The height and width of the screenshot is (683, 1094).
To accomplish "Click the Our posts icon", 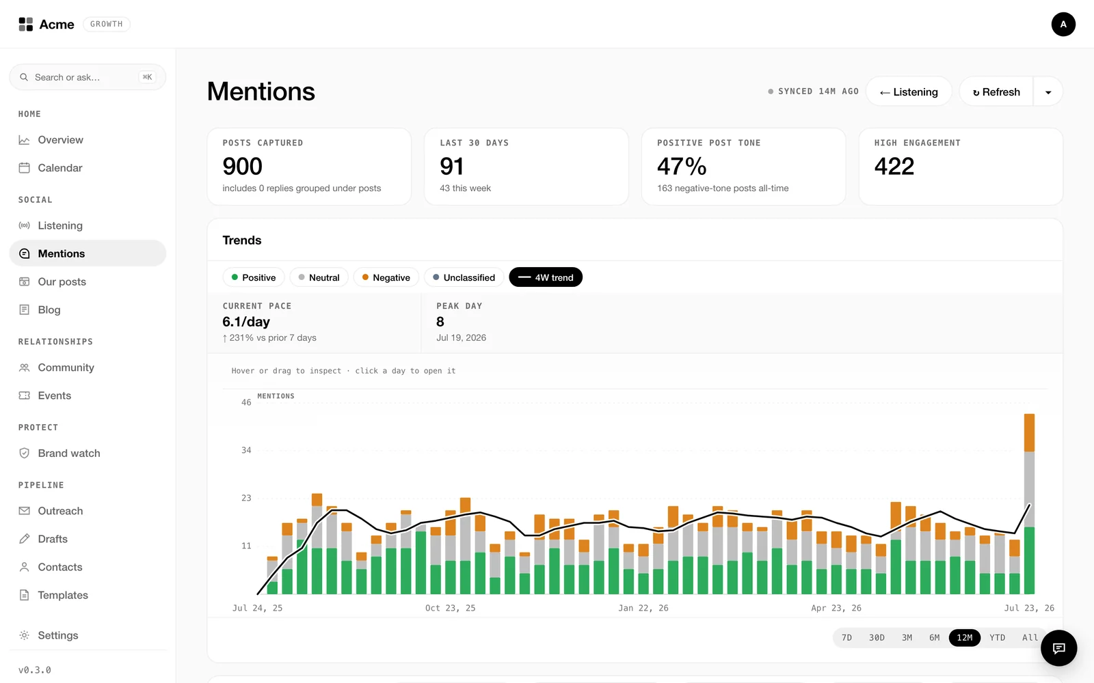I will tap(24, 281).
